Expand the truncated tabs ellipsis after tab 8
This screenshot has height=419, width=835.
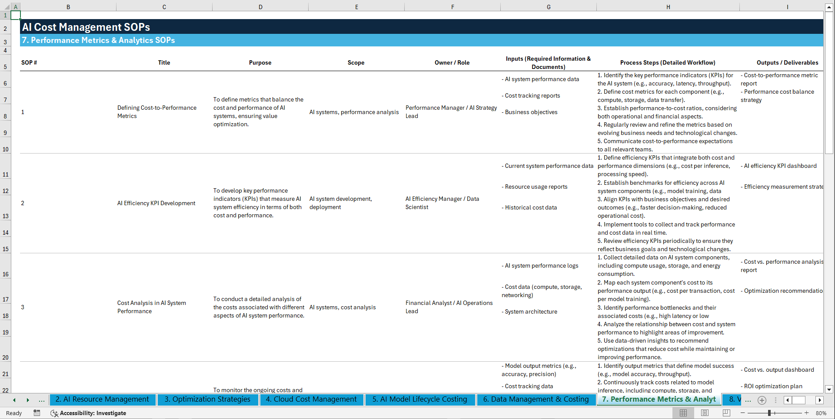coord(748,401)
